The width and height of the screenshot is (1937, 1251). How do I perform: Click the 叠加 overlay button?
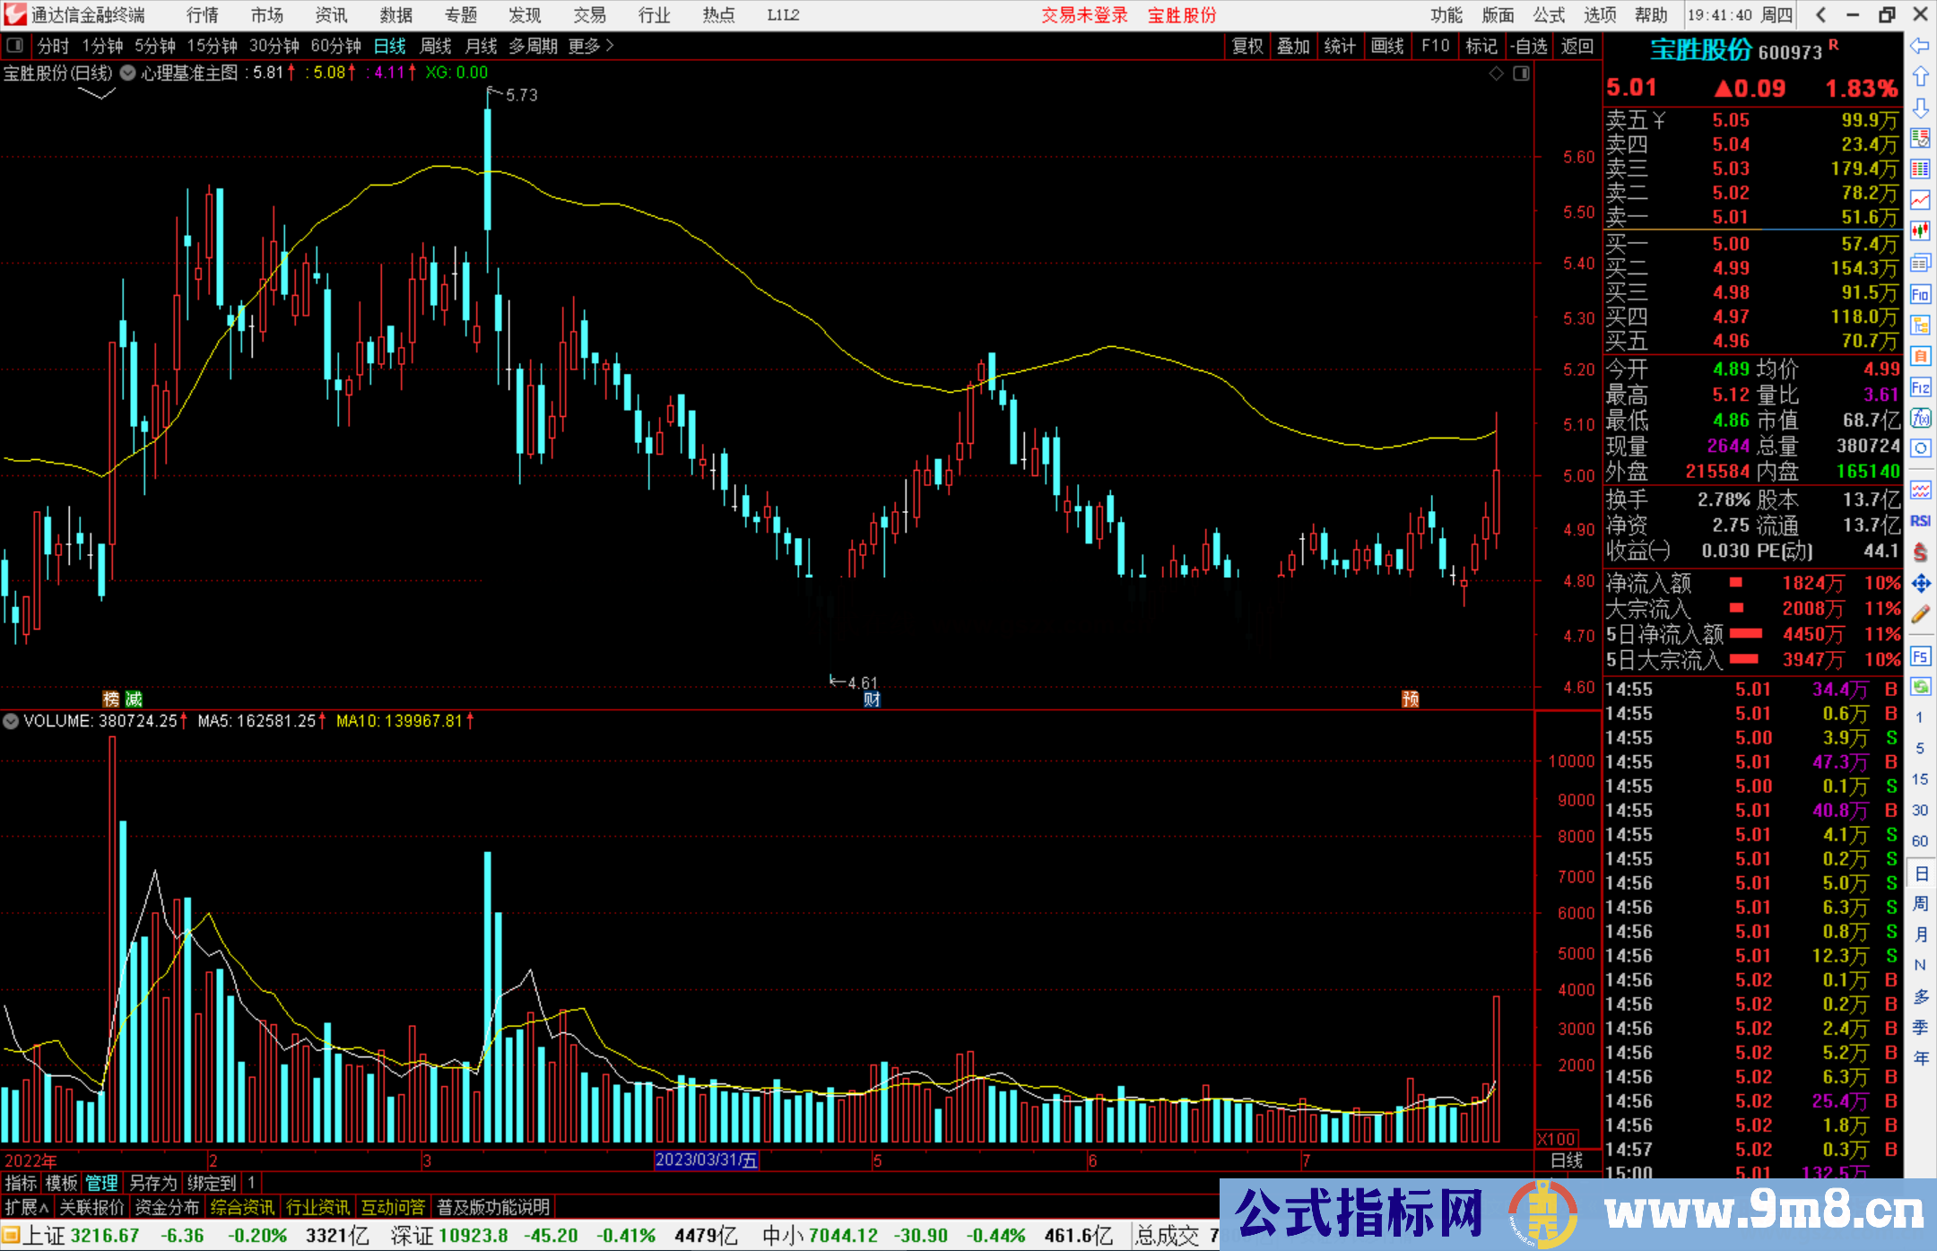coord(1293,46)
